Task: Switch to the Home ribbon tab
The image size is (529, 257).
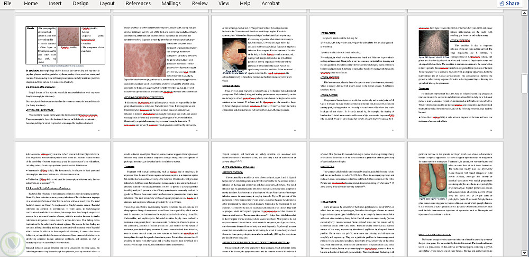Action: coord(31,3)
